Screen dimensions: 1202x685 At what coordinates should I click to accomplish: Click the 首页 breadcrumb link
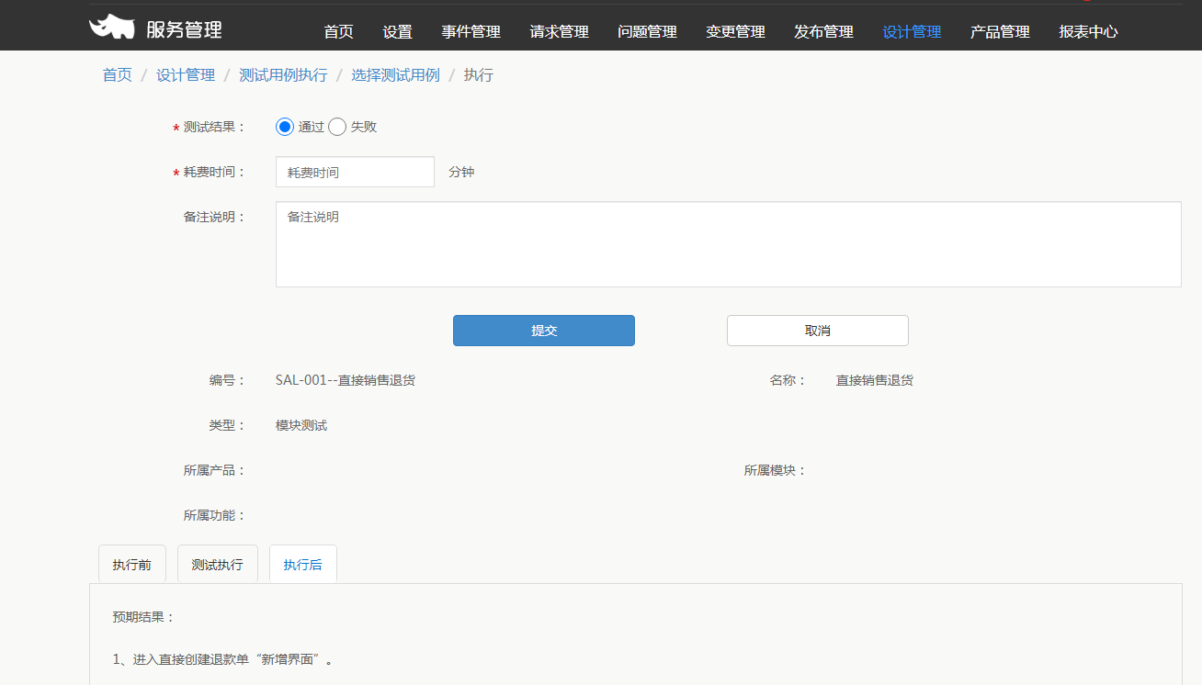pos(117,75)
